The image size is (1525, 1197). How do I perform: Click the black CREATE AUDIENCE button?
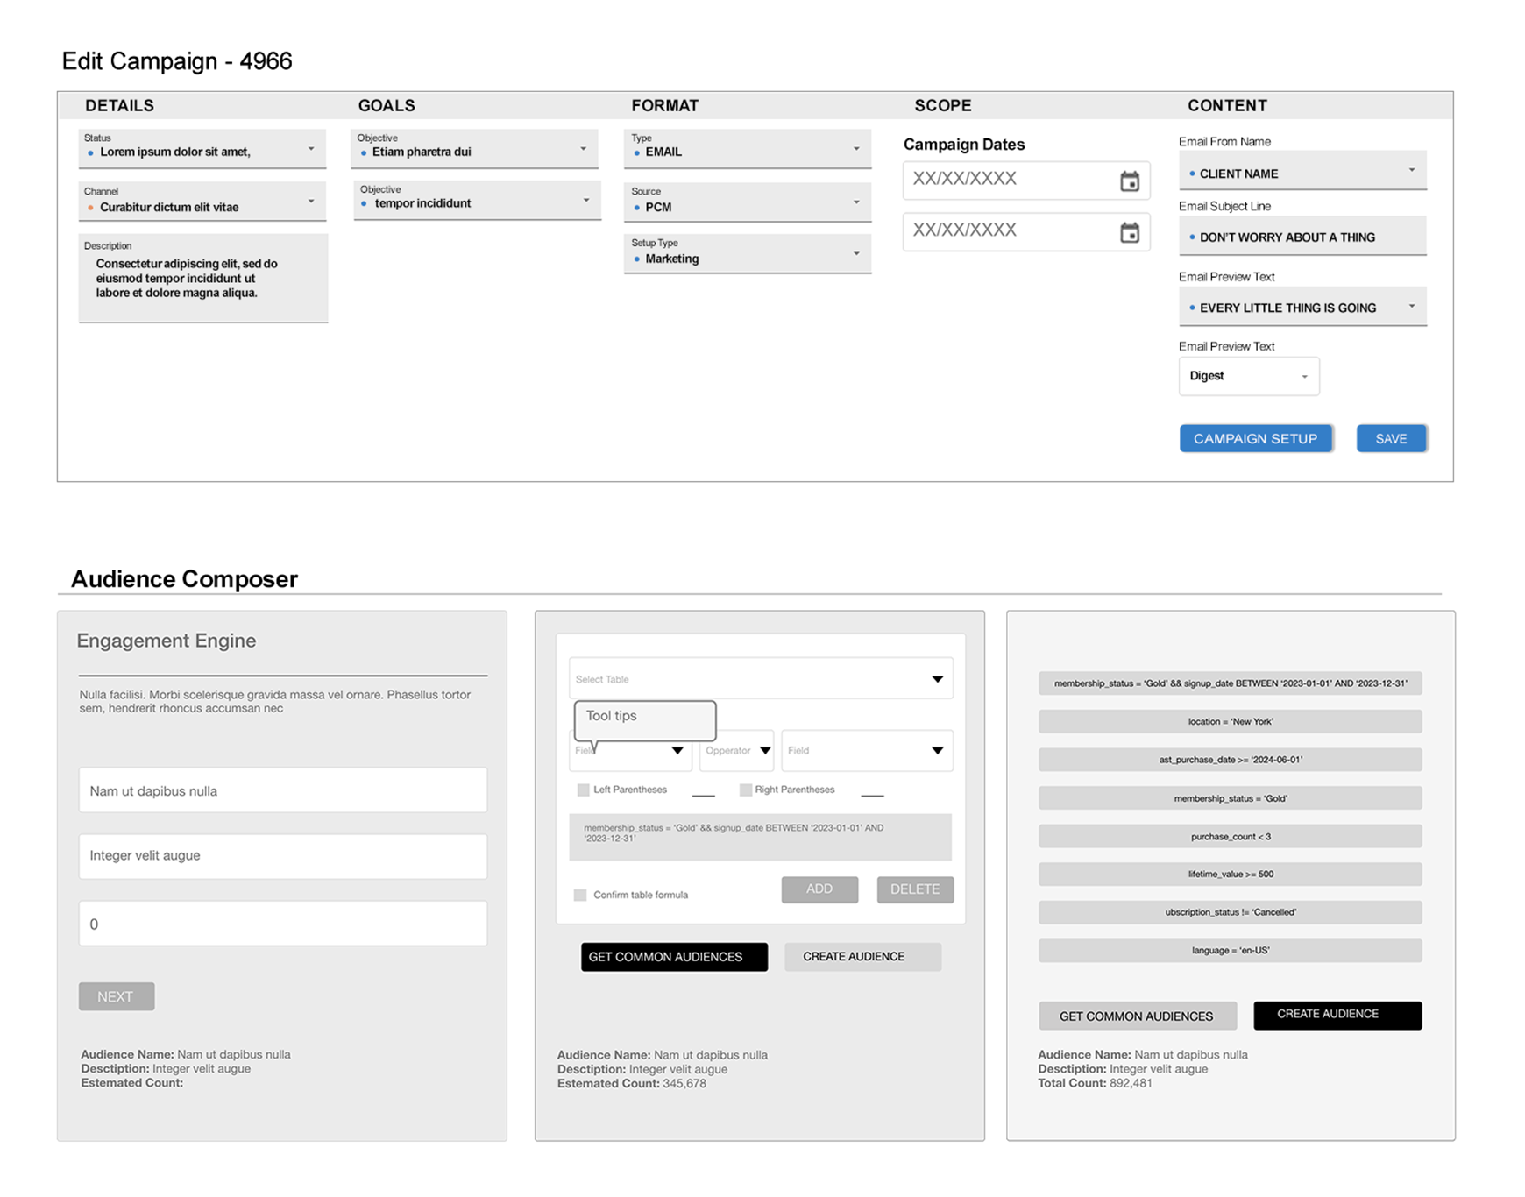tap(1337, 1015)
